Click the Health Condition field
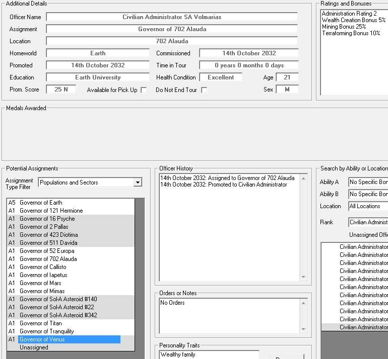This screenshot has height=359, width=388. [x=221, y=77]
